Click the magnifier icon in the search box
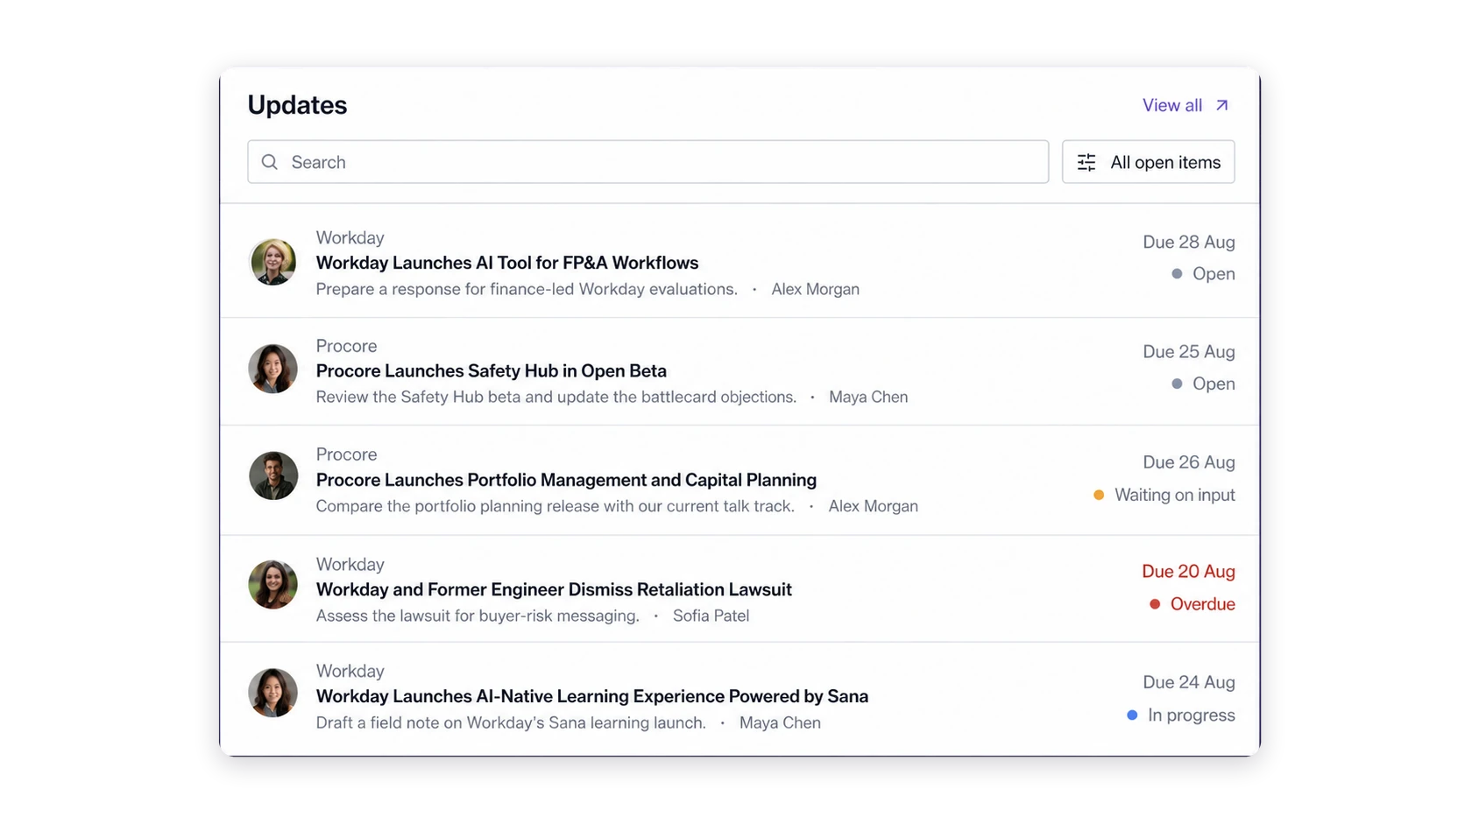Viewport: 1465px width, 824px height. 270,162
